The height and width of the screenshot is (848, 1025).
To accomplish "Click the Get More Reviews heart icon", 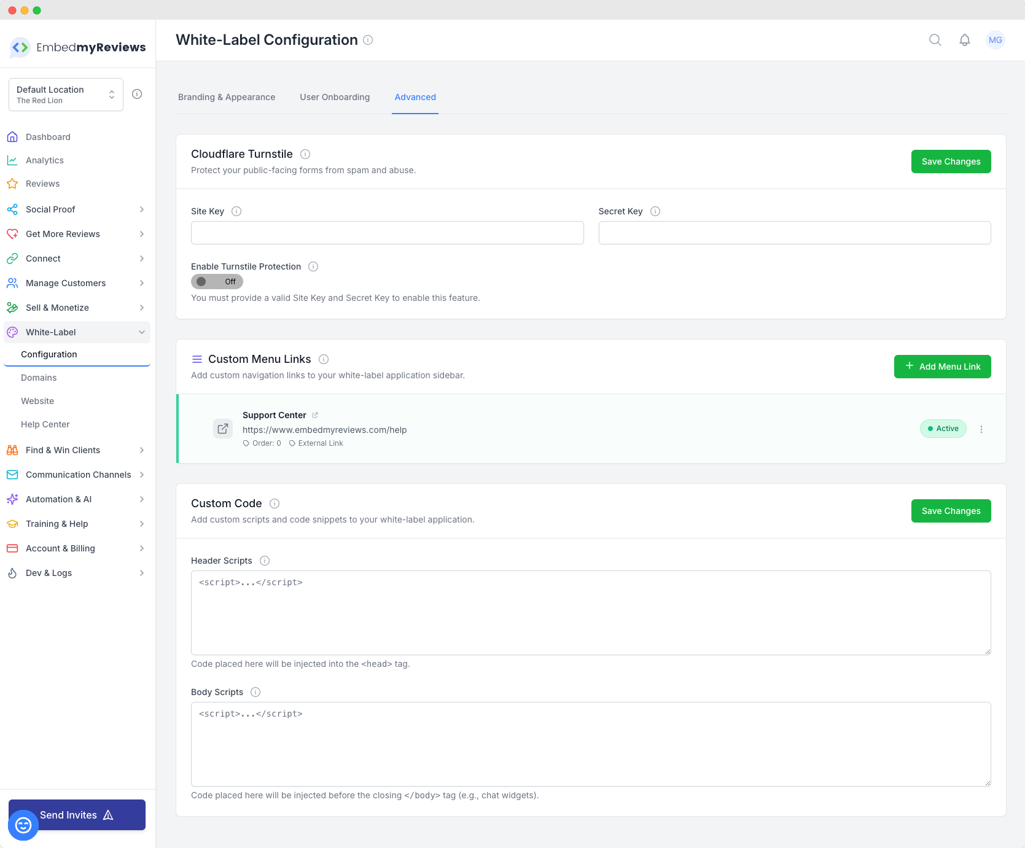I will click(12, 234).
